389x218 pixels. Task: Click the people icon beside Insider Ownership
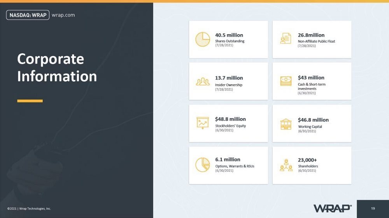coord(203,82)
